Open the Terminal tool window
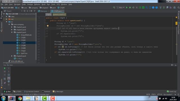The height and width of the screenshot is (101, 180). tap(46, 91)
